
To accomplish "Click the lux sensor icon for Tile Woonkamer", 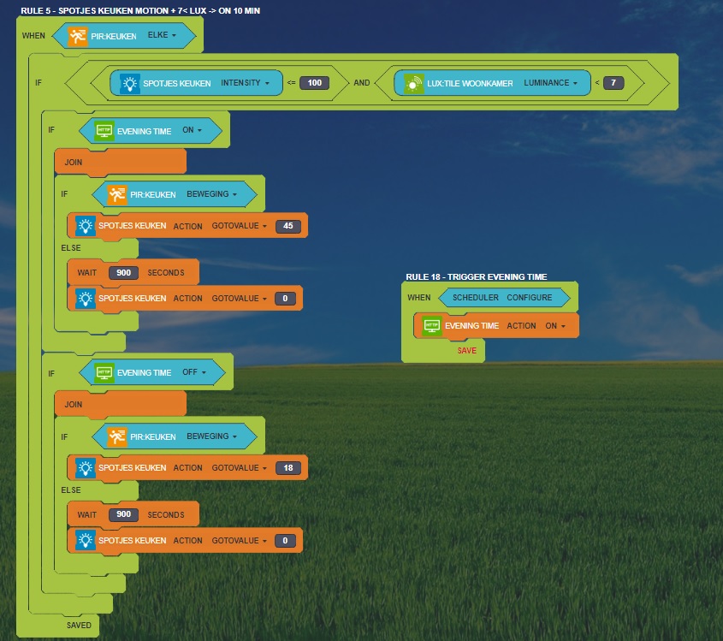I will point(414,83).
